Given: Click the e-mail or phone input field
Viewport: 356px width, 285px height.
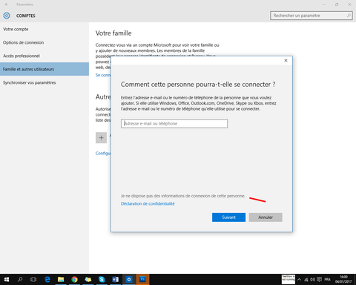Looking at the screenshot, I should pos(174,123).
